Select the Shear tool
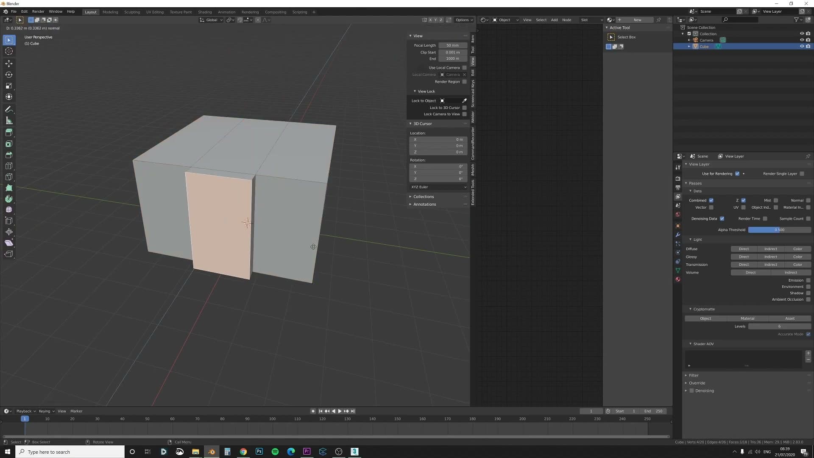814x458 pixels. (x=9, y=243)
